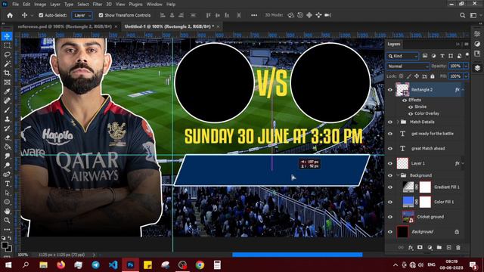Open the Image menu
Image resolution: width=484 pixels, height=272 pixels.
(40, 5)
